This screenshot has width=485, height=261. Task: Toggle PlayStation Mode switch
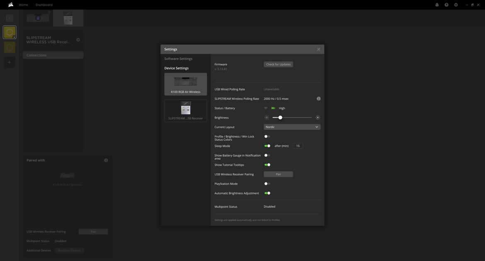267,184
